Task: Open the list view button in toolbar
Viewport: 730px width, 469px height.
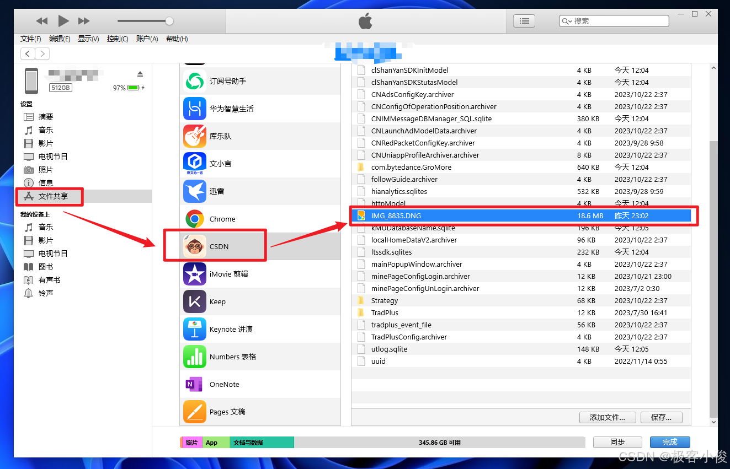Action: pyautogui.click(x=524, y=21)
